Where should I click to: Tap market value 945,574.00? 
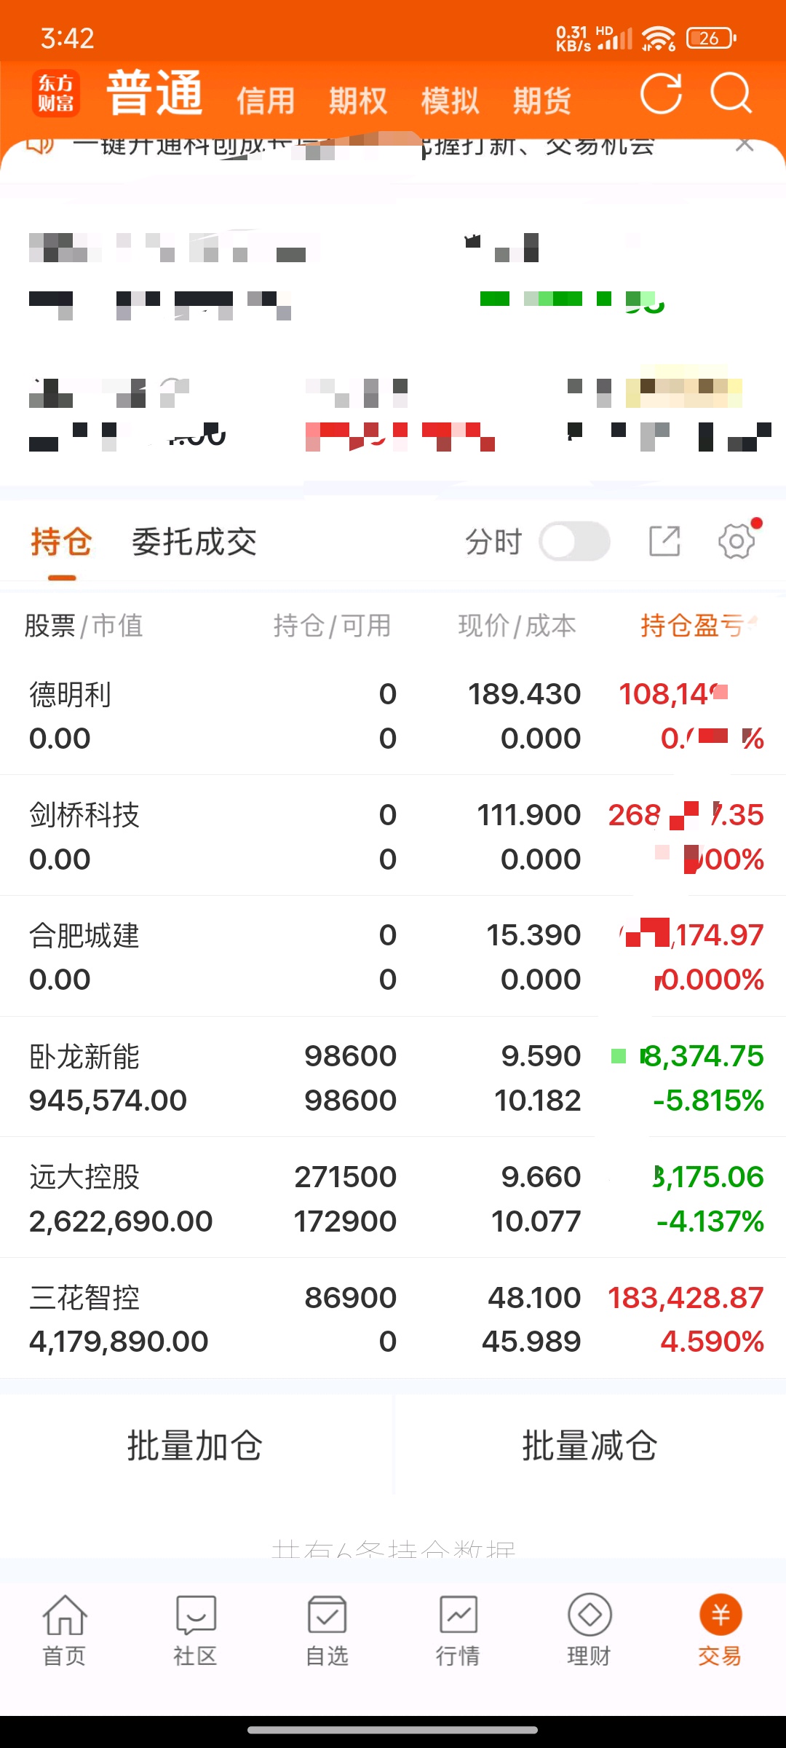[108, 1101]
